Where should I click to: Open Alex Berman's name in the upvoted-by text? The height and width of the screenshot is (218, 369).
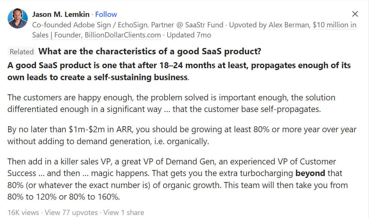[x=289, y=25]
